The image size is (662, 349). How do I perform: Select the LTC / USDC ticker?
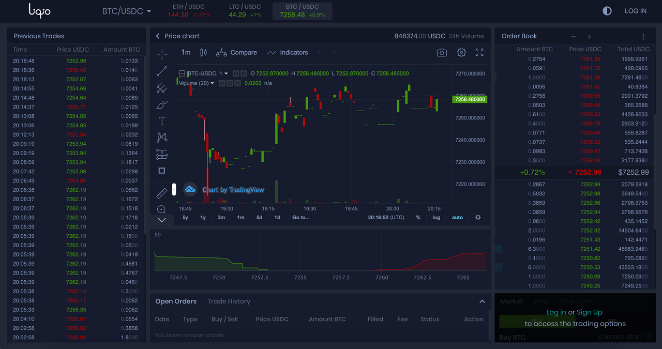[245, 11]
